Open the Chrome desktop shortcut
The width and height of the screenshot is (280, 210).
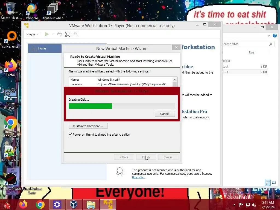(11, 127)
